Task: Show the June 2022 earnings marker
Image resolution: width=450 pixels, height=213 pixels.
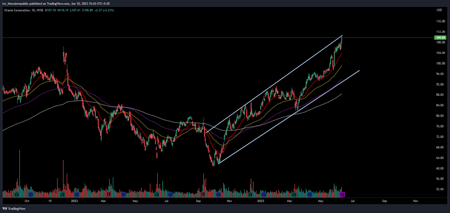Action: pos(157,194)
